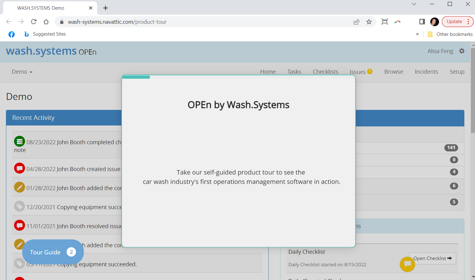Open the Other bookmarks folder
Viewport: 475px width, 280px height.
pos(450,34)
